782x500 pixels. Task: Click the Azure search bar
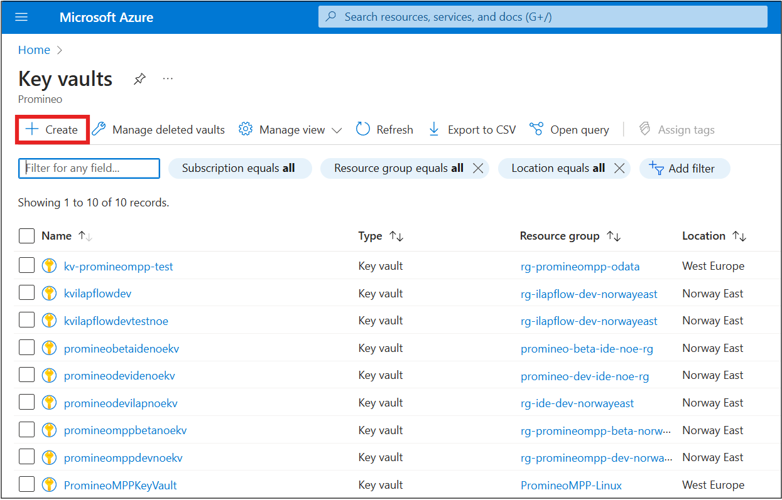pos(543,17)
